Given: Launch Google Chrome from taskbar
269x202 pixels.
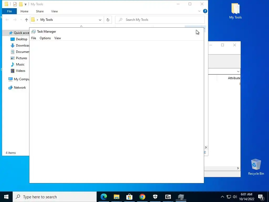Looking at the screenshot, I should click(142, 197).
